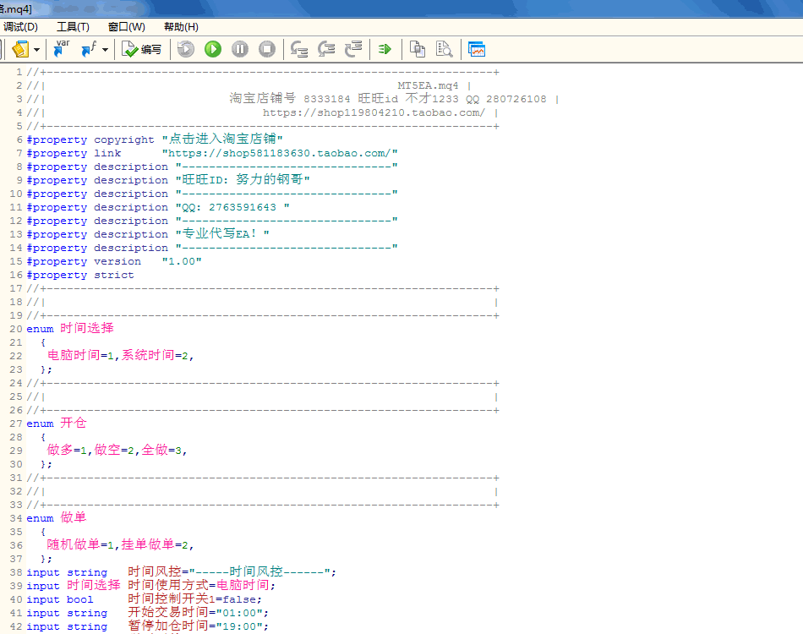Viewport: 803px width, 634px height.
Task: Click the shop119804210 URL comment on line 4
Action: [374, 112]
